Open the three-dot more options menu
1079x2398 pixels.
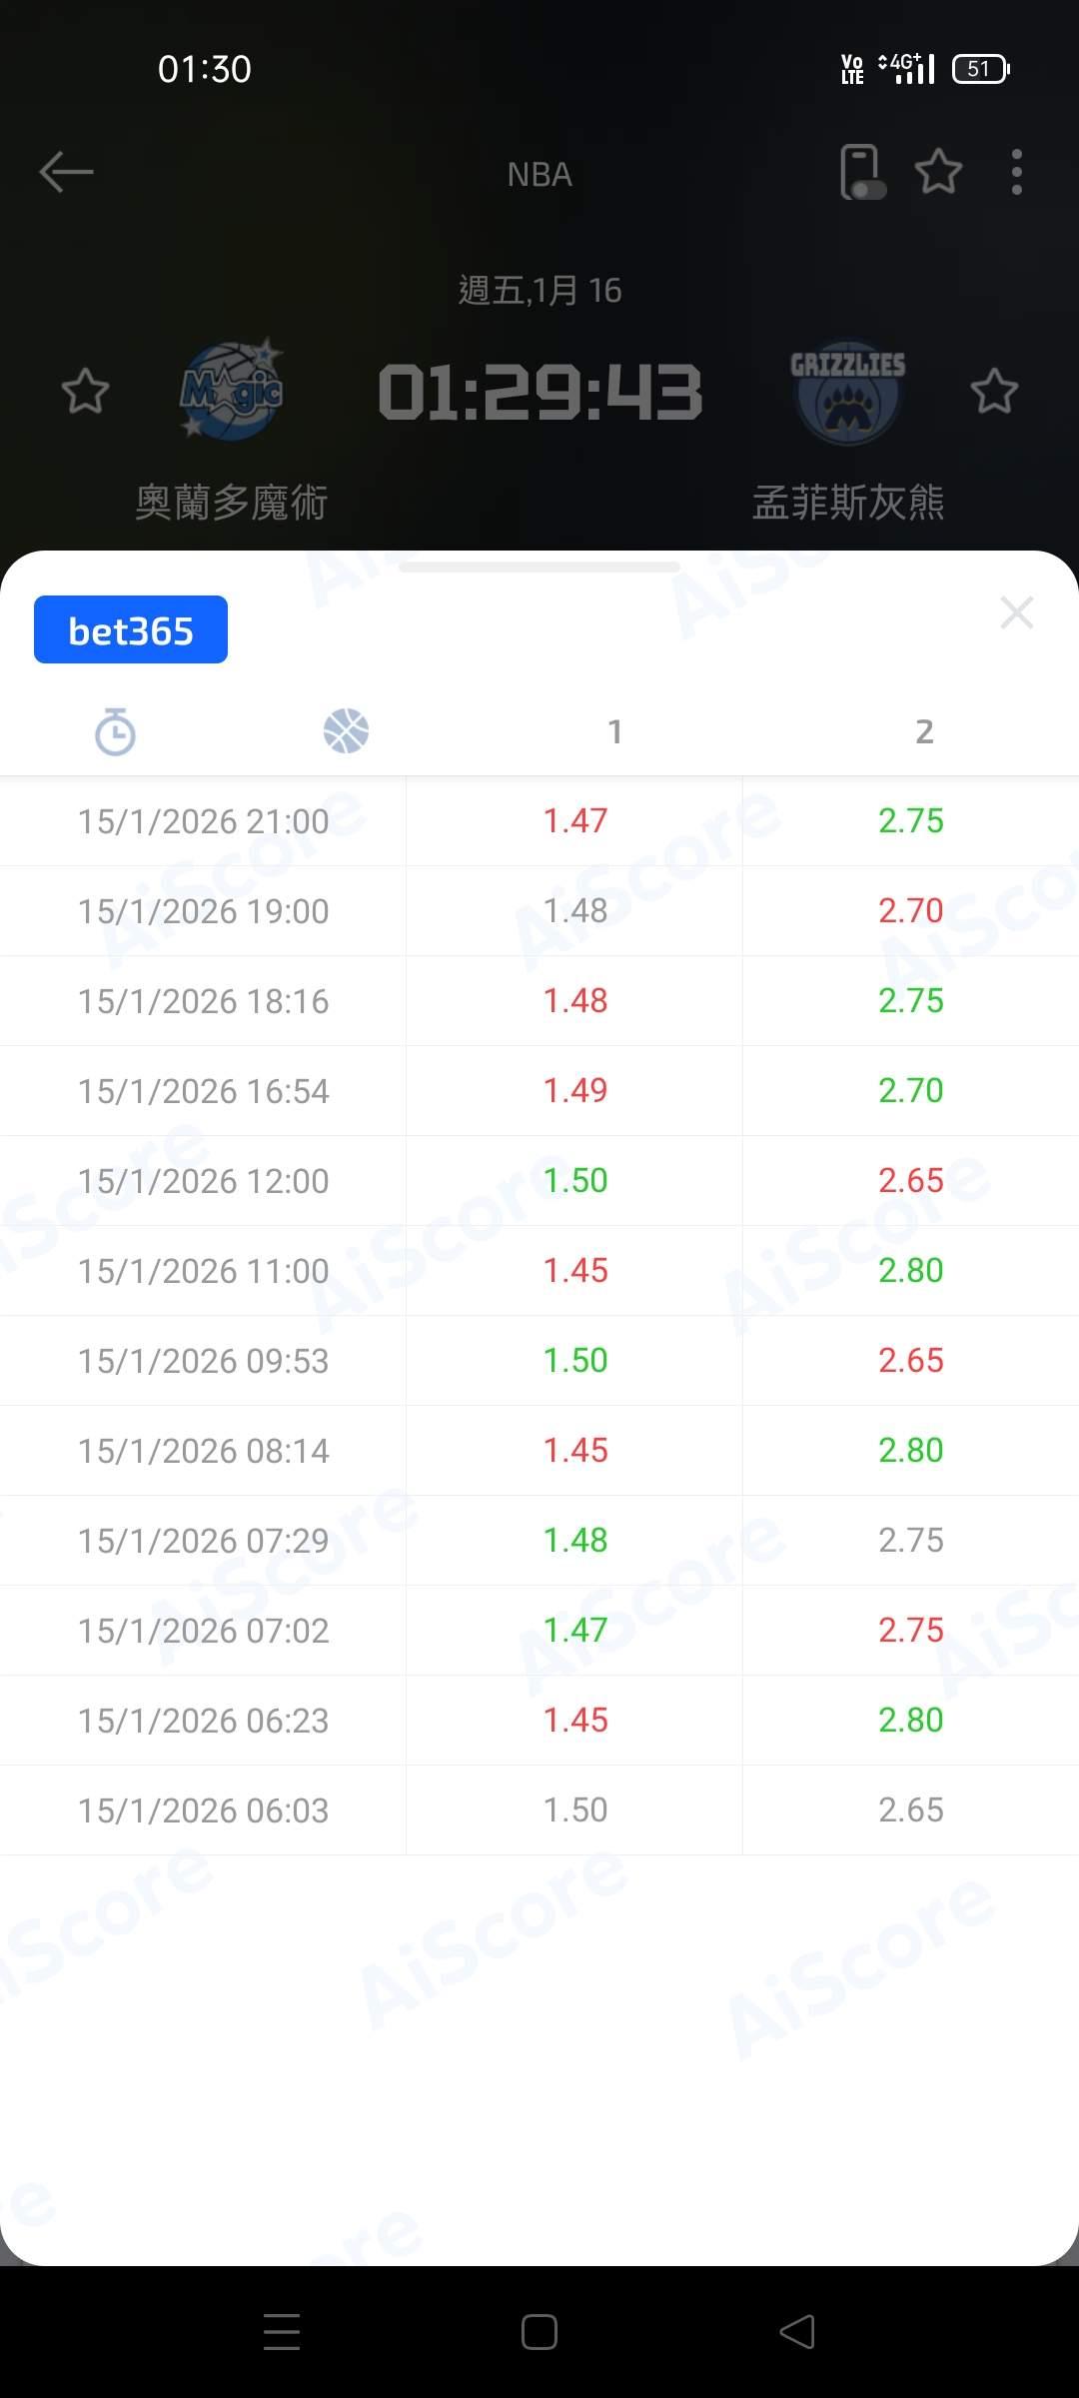click(1016, 172)
